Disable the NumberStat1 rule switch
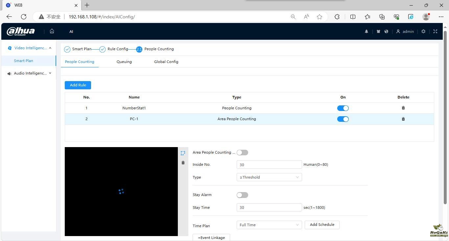 (343, 108)
